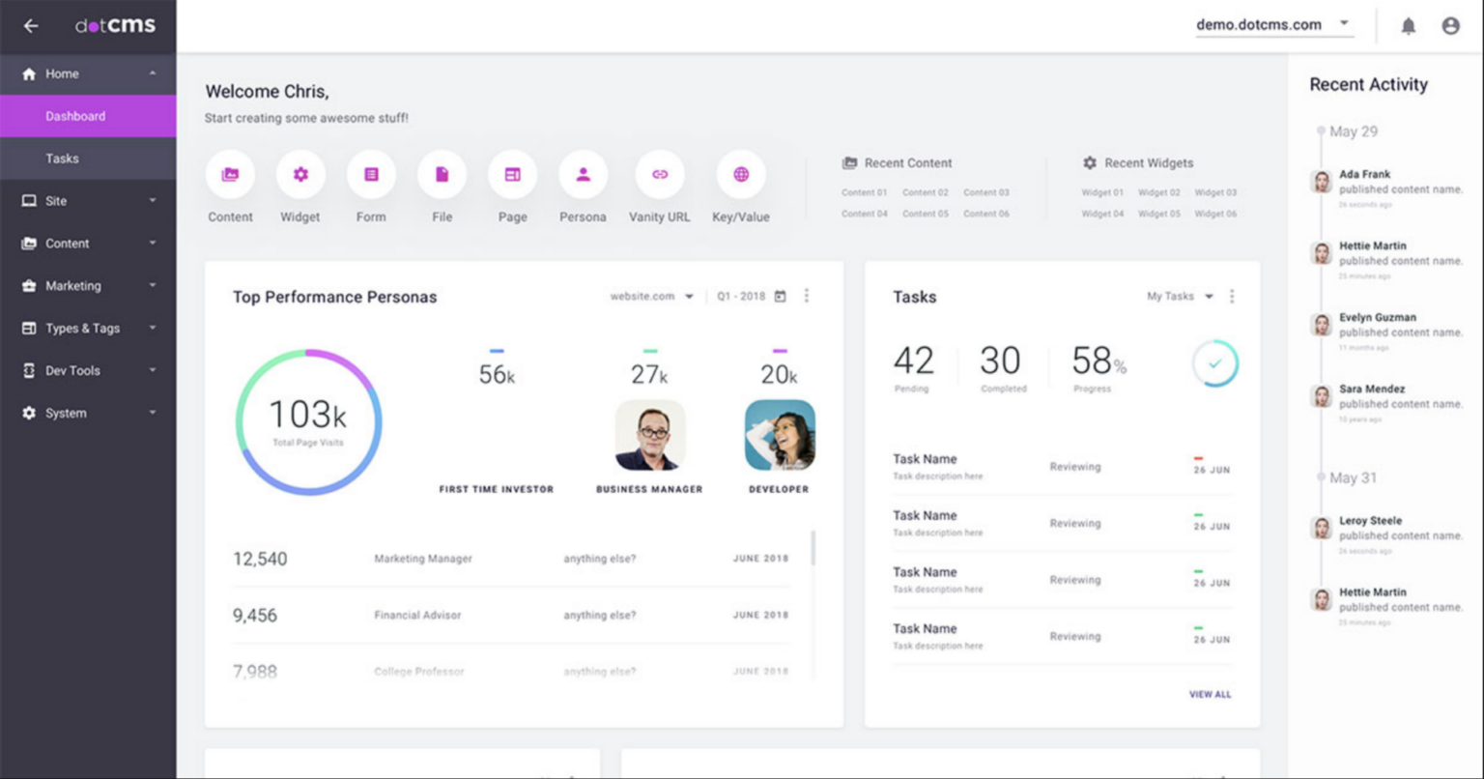Select the Key/Value shortcut icon
The height and width of the screenshot is (779, 1484).
click(740, 176)
